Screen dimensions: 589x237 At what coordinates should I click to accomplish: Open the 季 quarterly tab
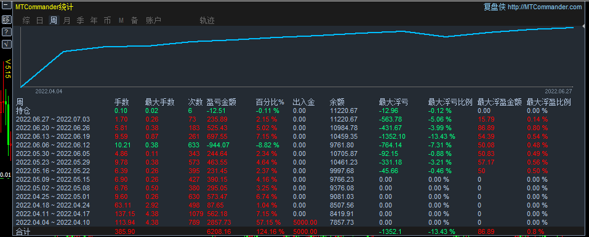pos(80,21)
